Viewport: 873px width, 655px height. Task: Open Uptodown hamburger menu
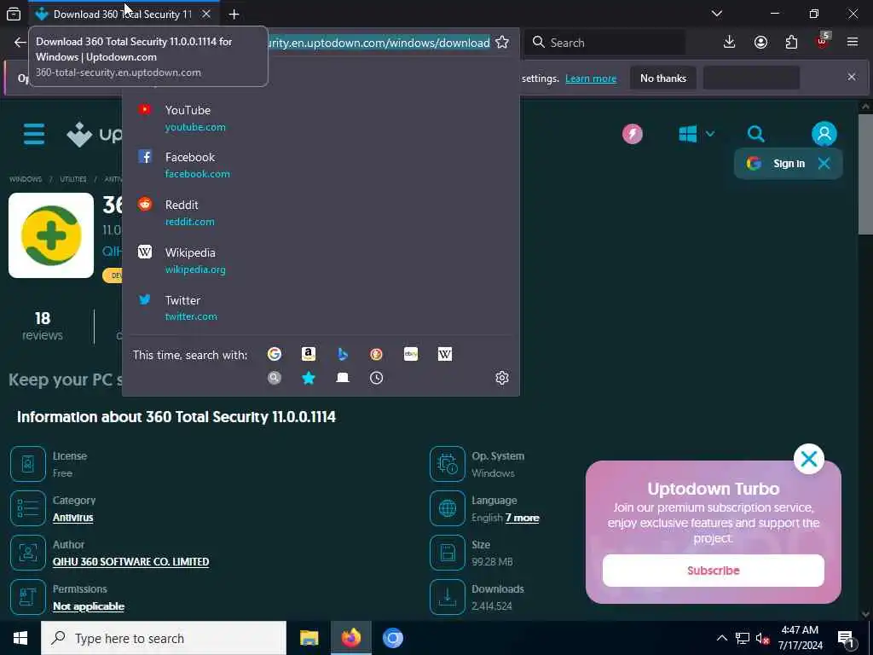click(34, 134)
